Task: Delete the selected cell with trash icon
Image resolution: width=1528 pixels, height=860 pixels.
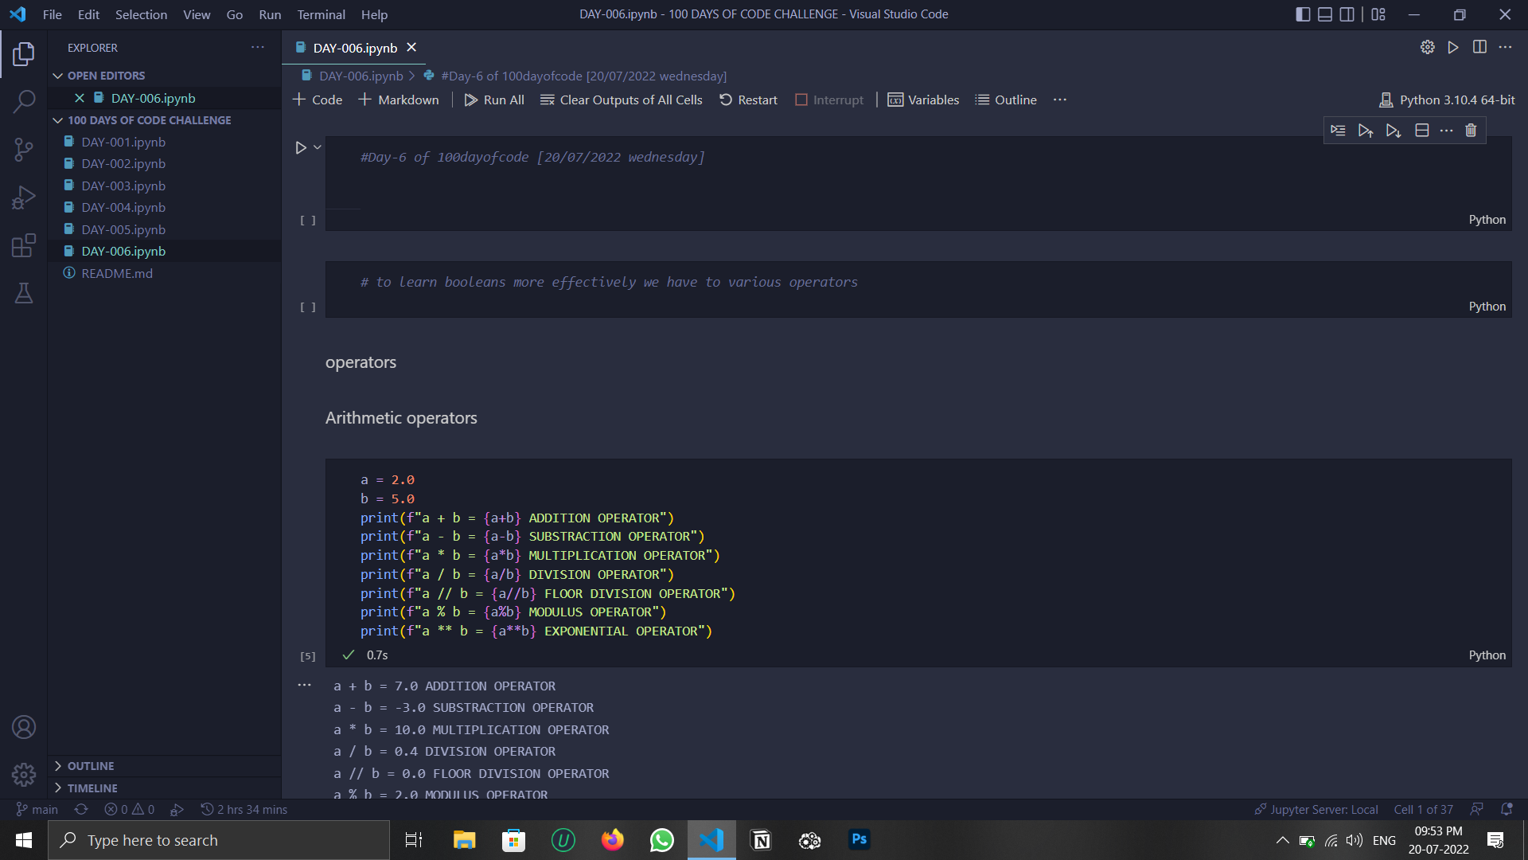Action: click(1471, 131)
